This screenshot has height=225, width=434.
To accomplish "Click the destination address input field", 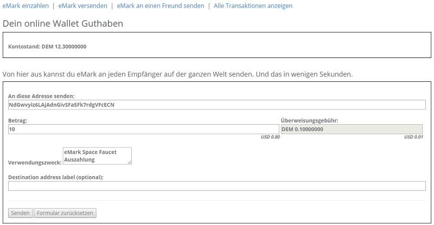I will [x=216, y=105].
